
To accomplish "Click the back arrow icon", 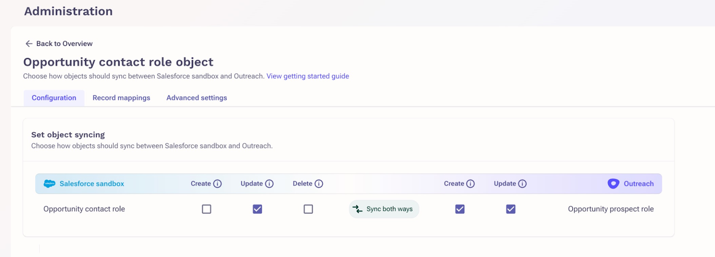I will (29, 44).
